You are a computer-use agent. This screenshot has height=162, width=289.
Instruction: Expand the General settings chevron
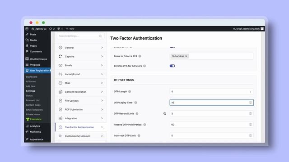(102, 48)
